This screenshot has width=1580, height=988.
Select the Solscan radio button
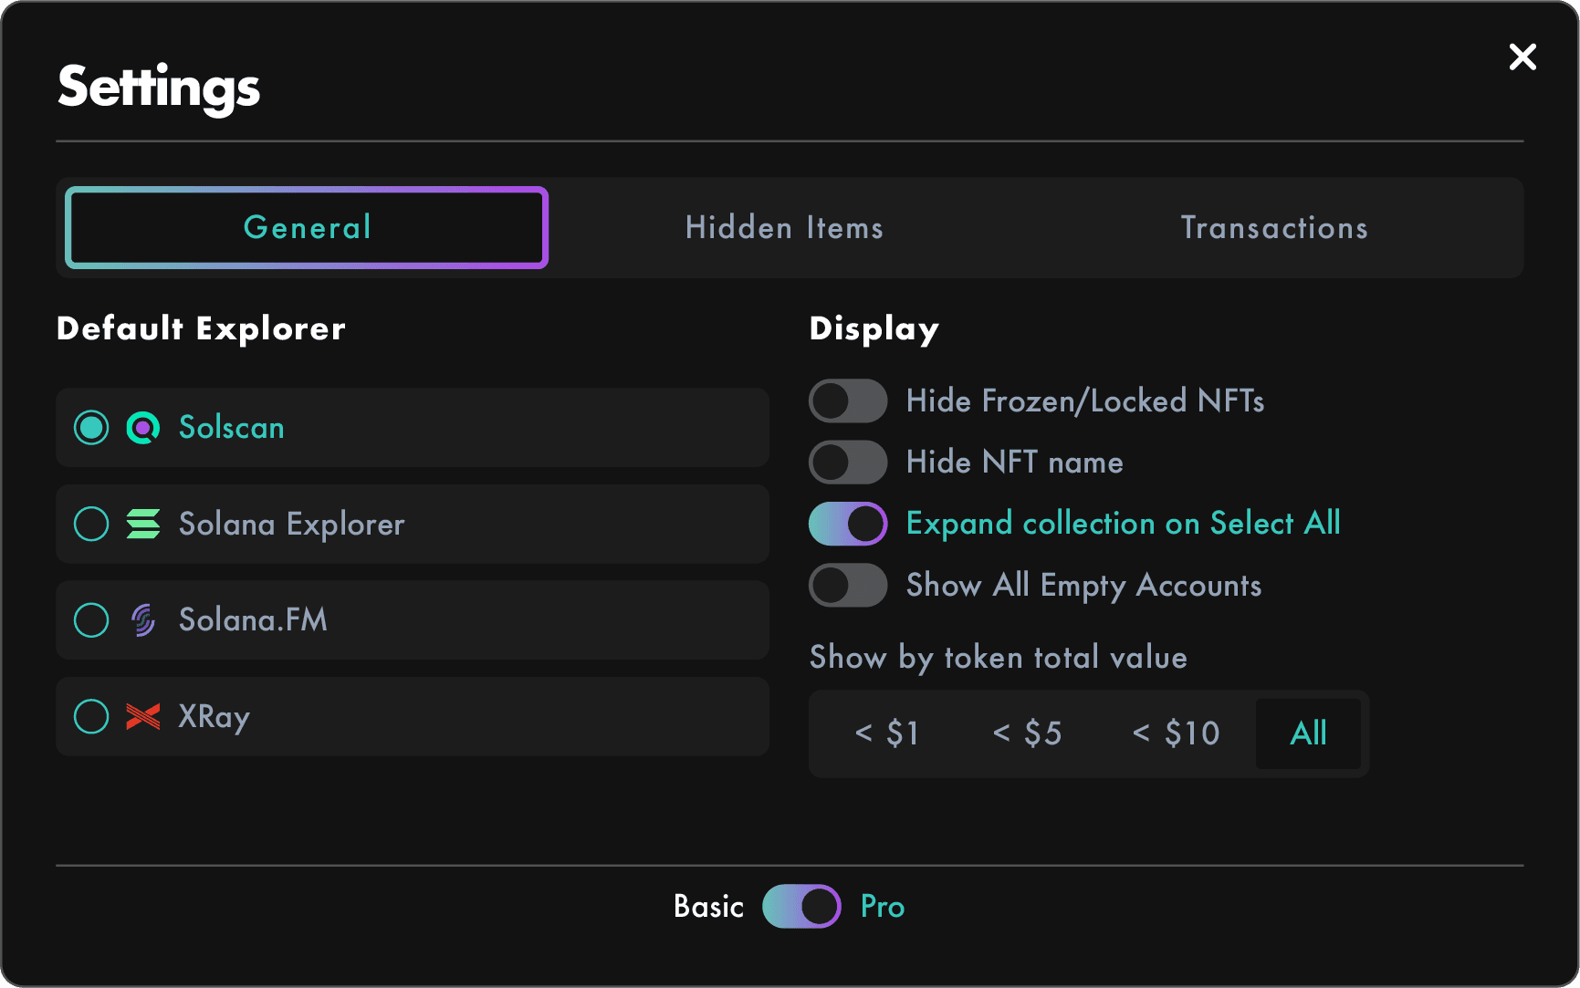tap(91, 428)
